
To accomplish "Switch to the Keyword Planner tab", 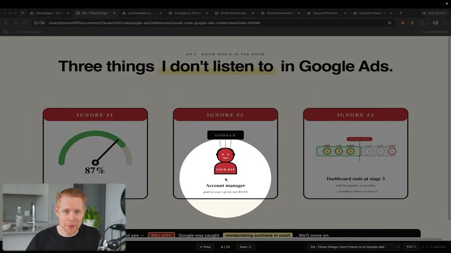I will pyautogui.click(x=325, y=13).
